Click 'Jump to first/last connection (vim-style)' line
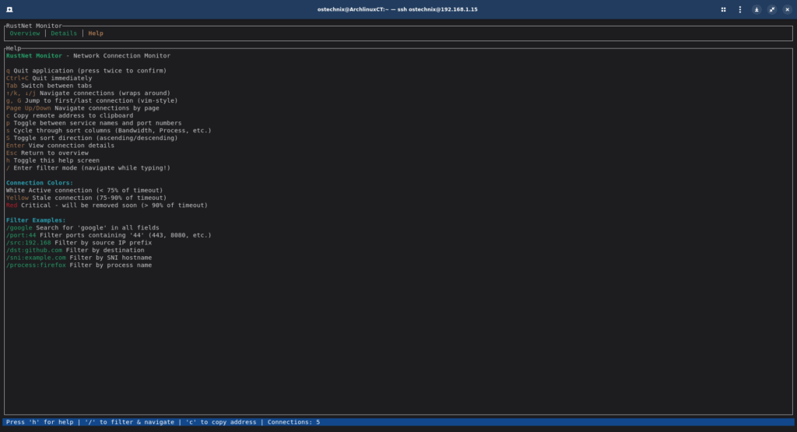Viewport: 797px width, 432px height. [x=92, y=100]
